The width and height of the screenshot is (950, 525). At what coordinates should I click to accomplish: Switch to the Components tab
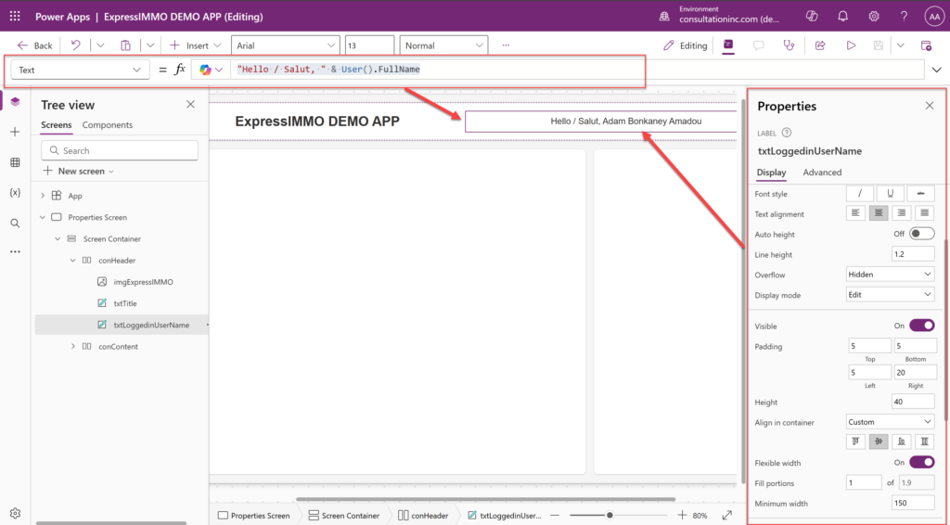click(x=108, y=124)
